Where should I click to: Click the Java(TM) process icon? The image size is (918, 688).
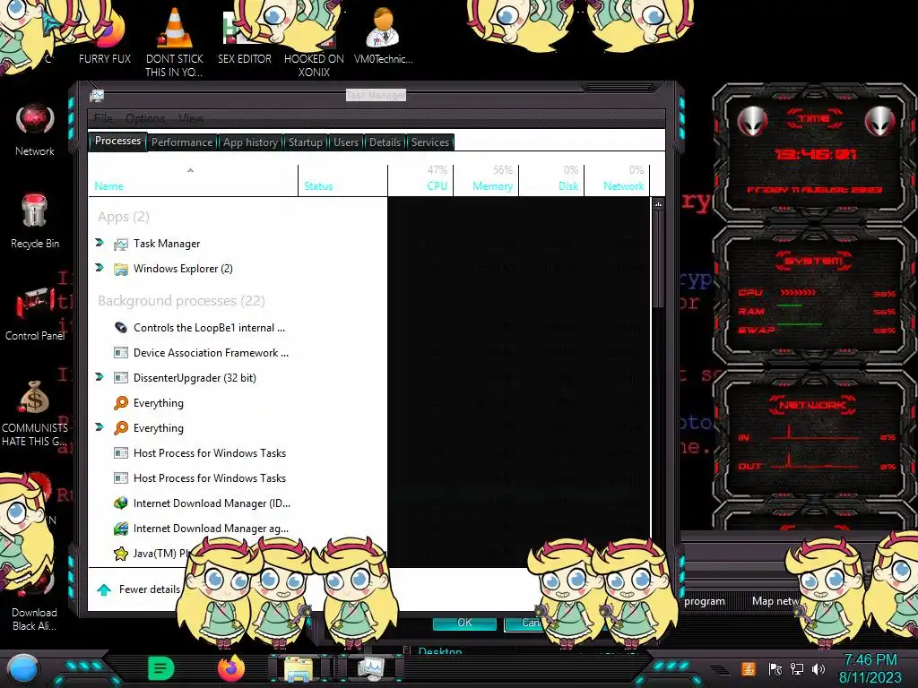point(121,554)
